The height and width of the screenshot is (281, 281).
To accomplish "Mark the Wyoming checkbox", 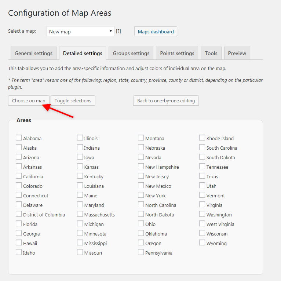I will 202,243.
